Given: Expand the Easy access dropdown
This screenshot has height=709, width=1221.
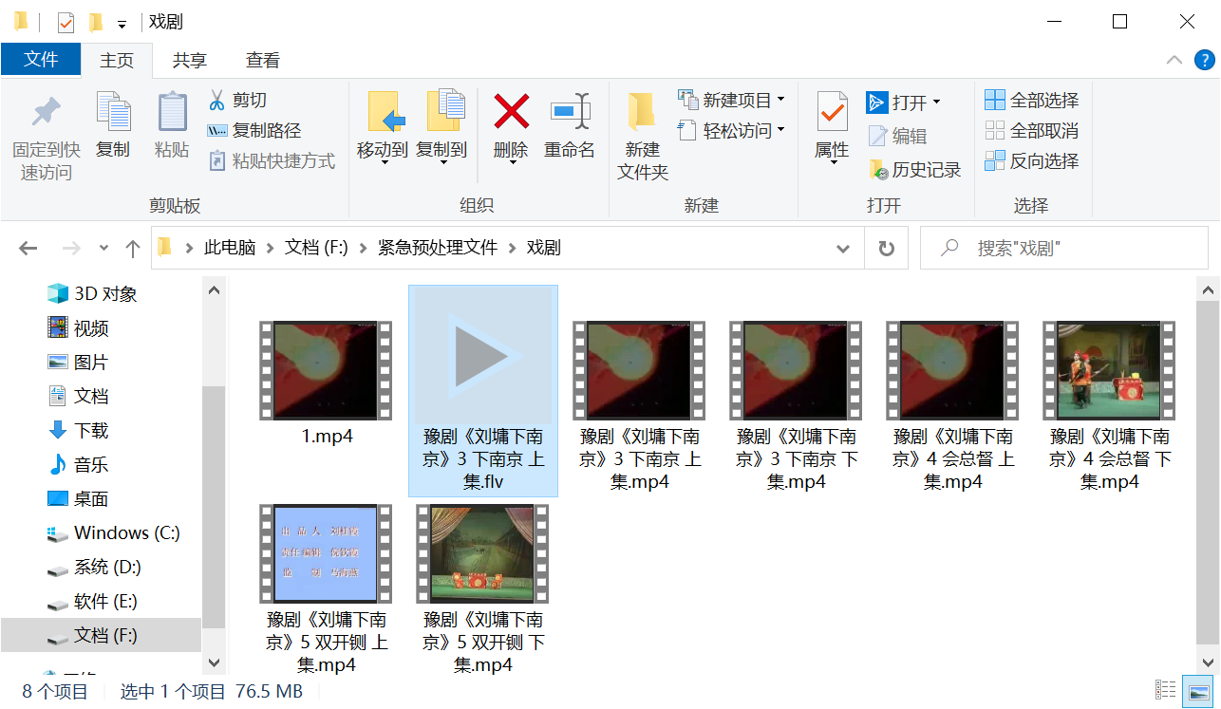Looking at the screenshot, I should pyautogui.click(x=781, y=130).
